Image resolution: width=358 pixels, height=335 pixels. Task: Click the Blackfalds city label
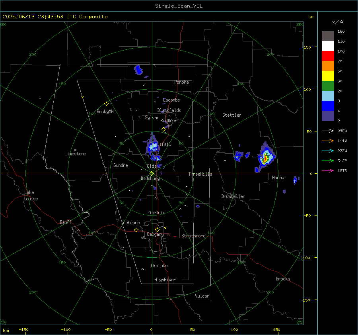point(169,110)
